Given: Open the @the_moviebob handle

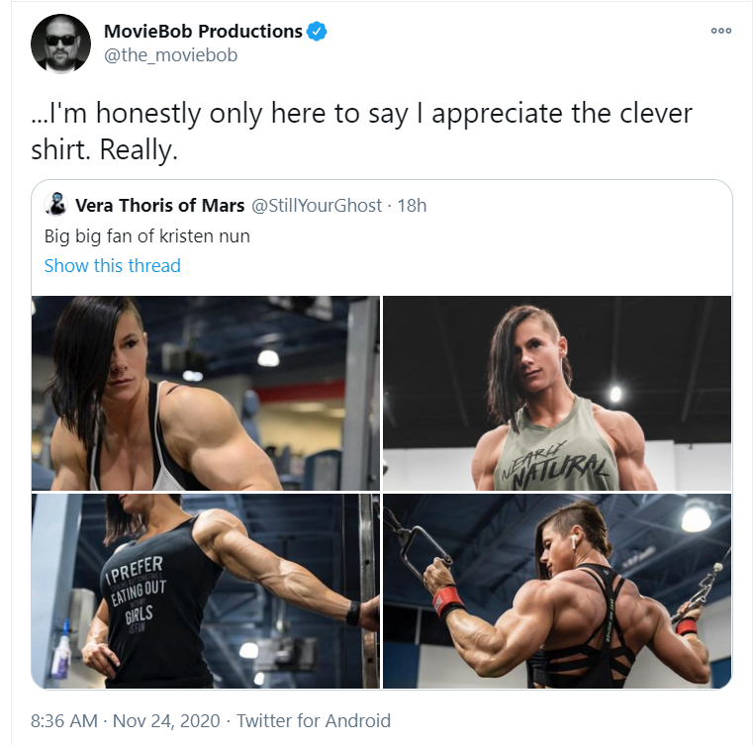Looking at the screenshot, I should tap(171, 54).
